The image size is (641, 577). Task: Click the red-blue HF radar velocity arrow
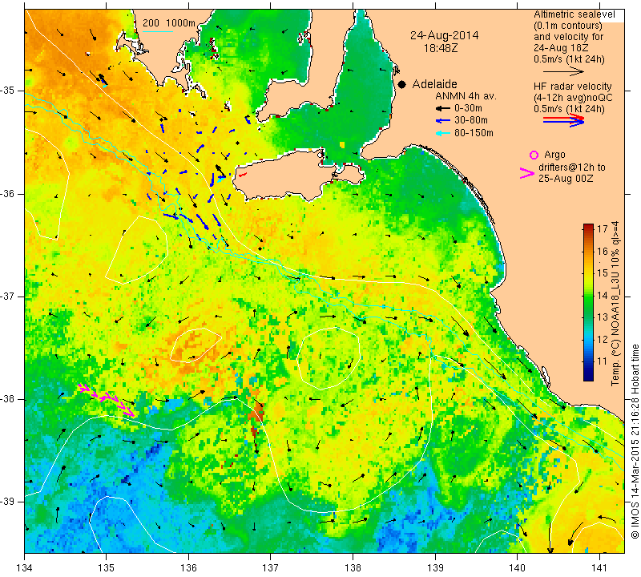563,120
